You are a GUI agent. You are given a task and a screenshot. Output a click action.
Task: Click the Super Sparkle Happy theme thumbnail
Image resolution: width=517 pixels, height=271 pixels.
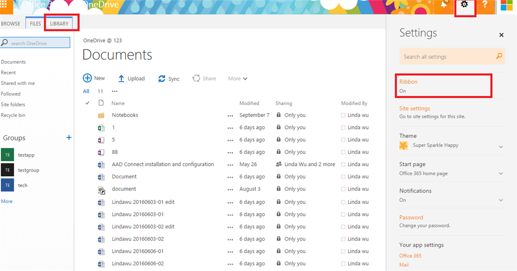coord(403,145)
